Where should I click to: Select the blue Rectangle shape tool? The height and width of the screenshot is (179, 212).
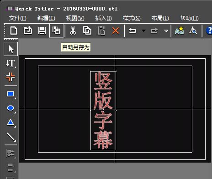pos(11,94)
